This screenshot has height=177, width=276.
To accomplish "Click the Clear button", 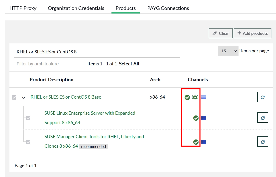I will [221, 33].
